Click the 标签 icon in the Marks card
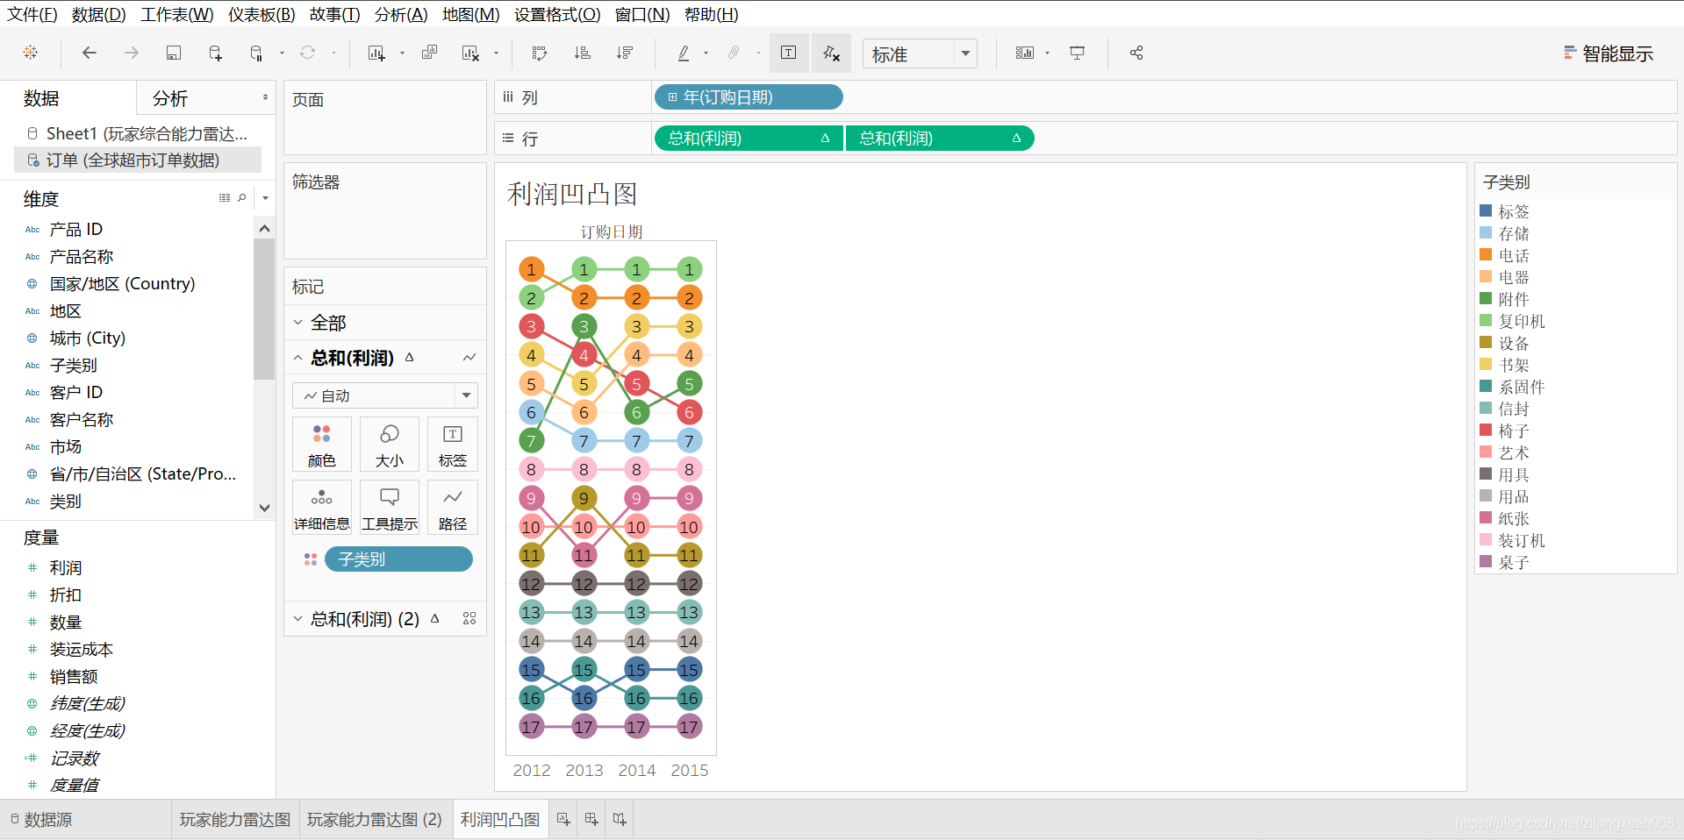The width and height of the screenshot is (1684, 840). coord(452,444)
